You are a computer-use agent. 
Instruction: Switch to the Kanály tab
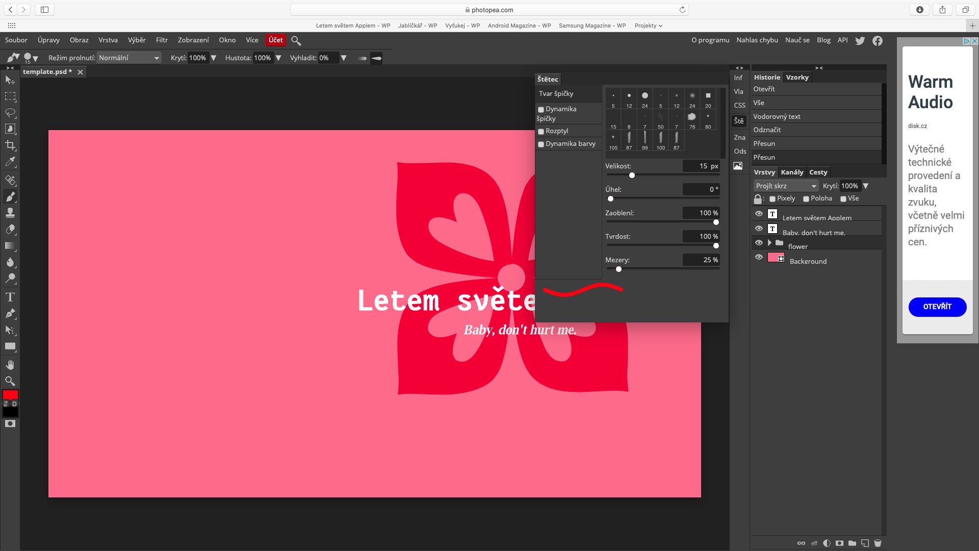point(792,172)
